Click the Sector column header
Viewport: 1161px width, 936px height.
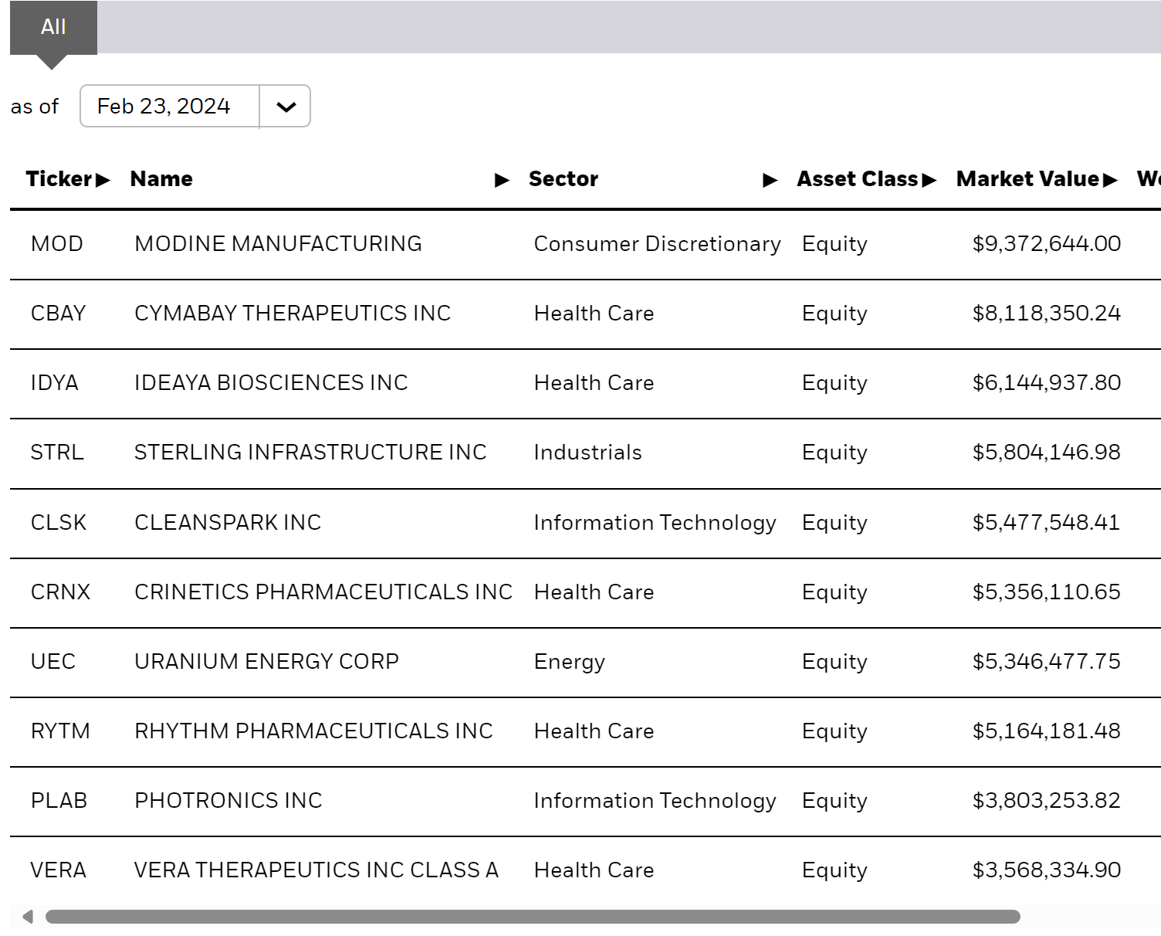564,179
